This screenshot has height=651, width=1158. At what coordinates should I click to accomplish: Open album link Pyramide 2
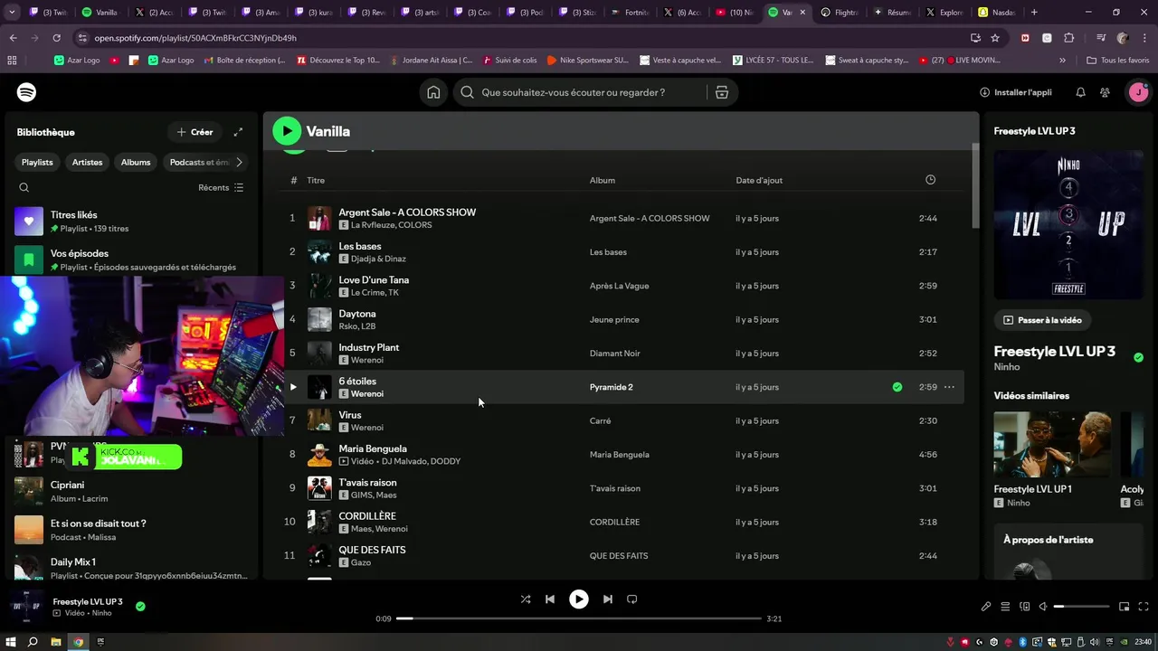point(612,387)
